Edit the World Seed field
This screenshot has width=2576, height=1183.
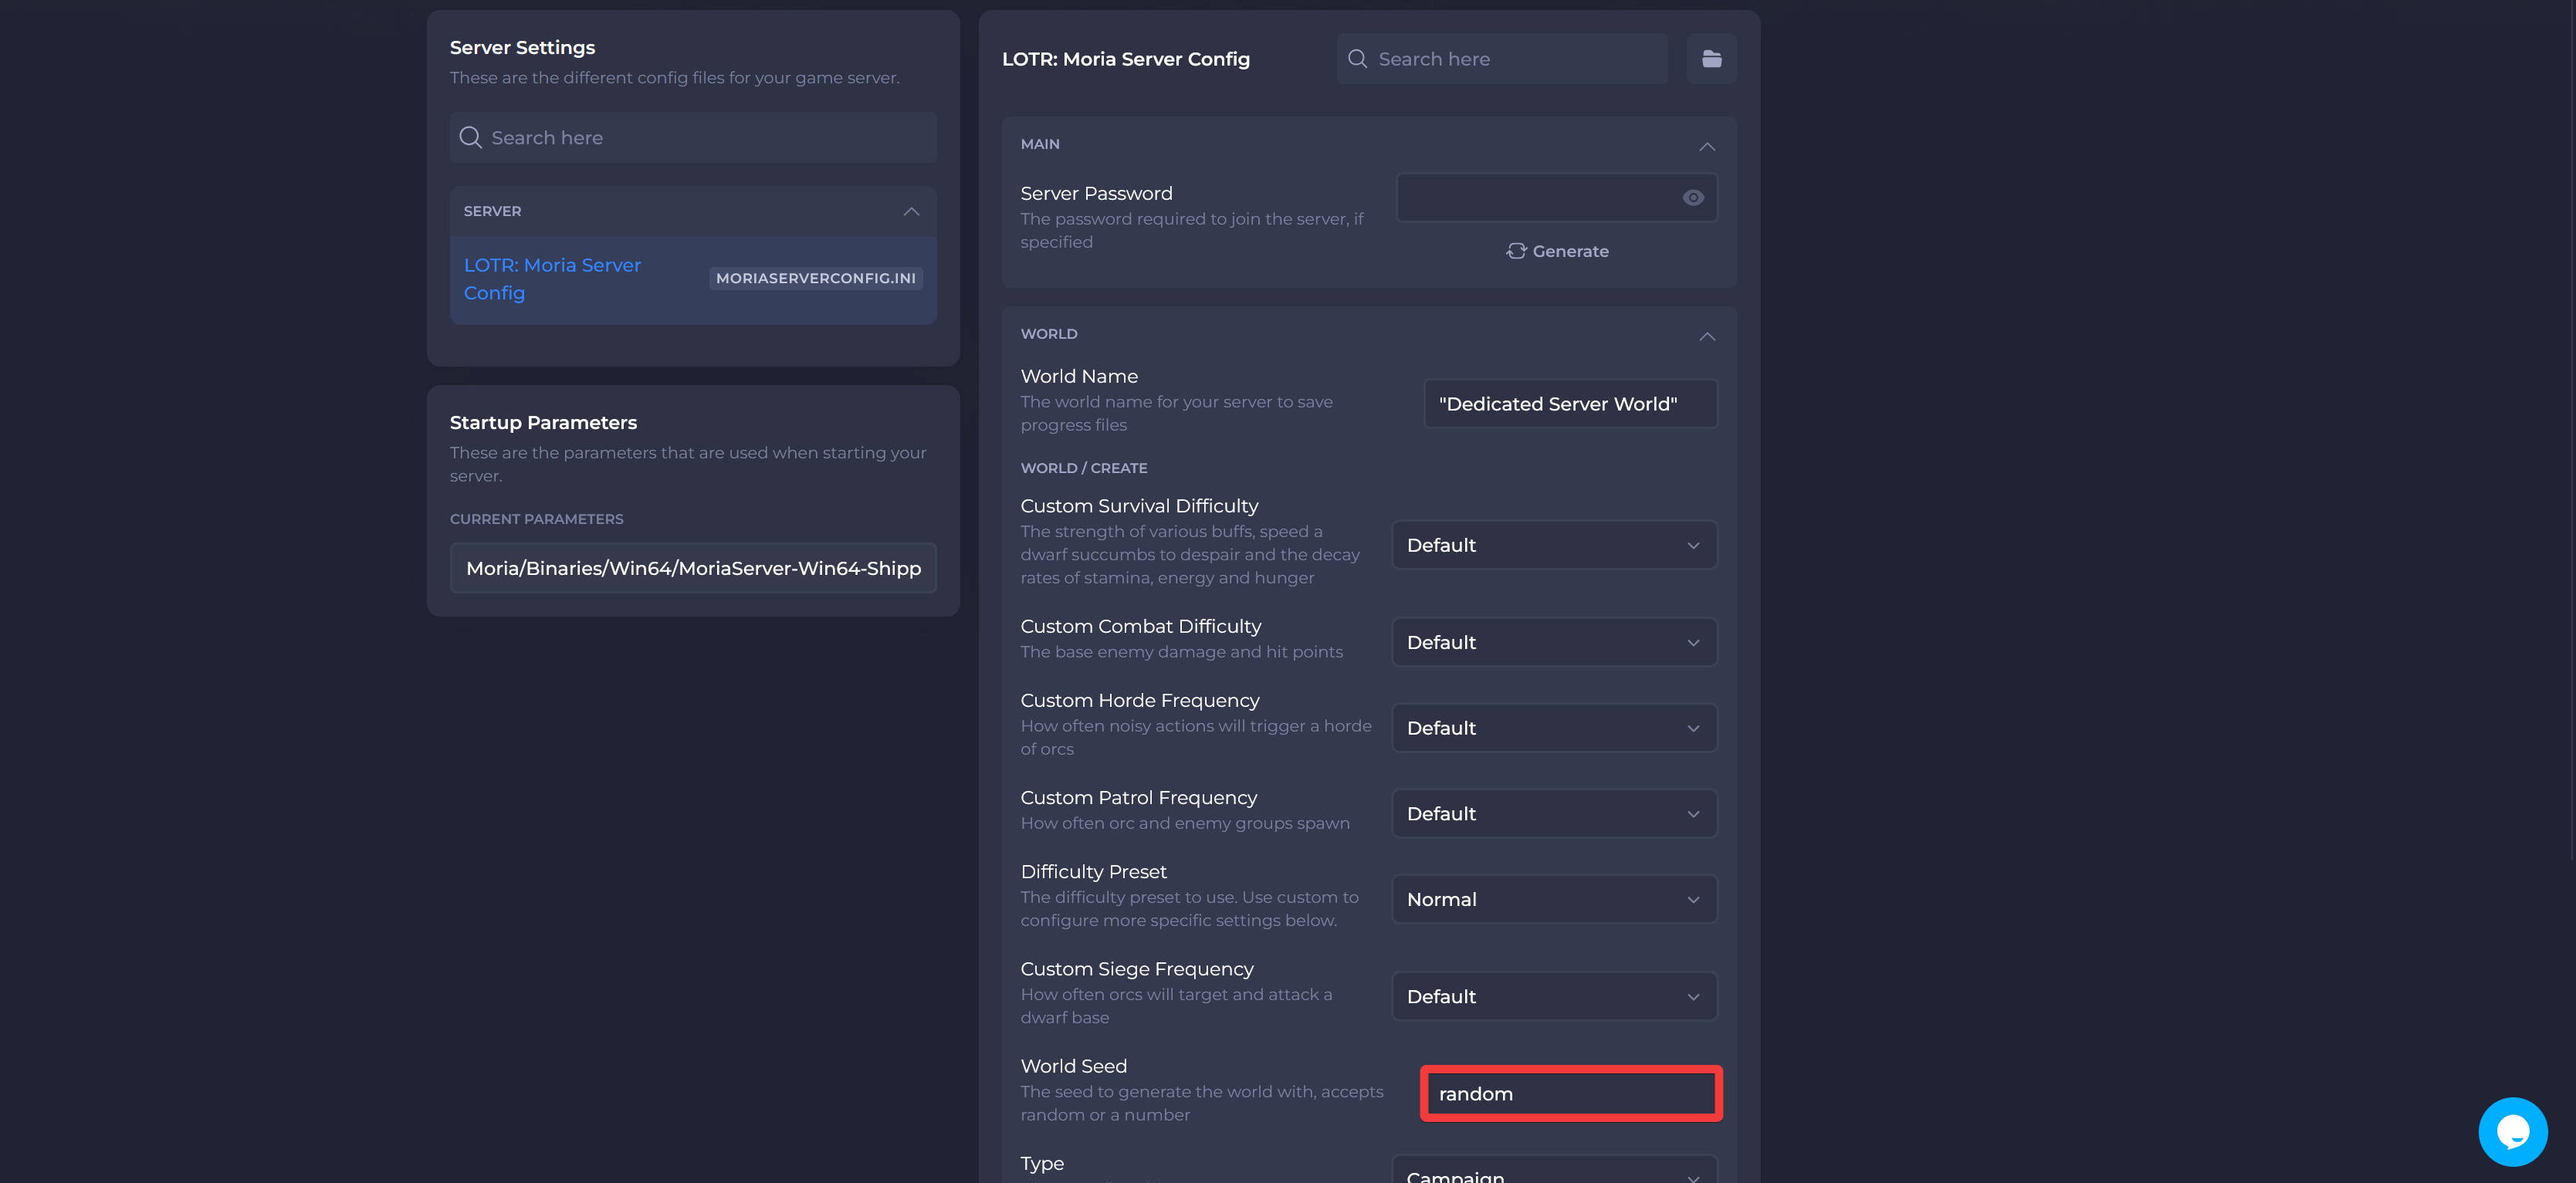[1570, 1094]
